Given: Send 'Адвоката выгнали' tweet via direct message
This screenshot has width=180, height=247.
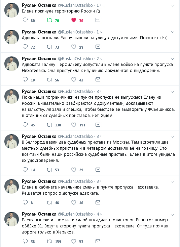Looking at the screenshot, I should click(x=98, y=47).
